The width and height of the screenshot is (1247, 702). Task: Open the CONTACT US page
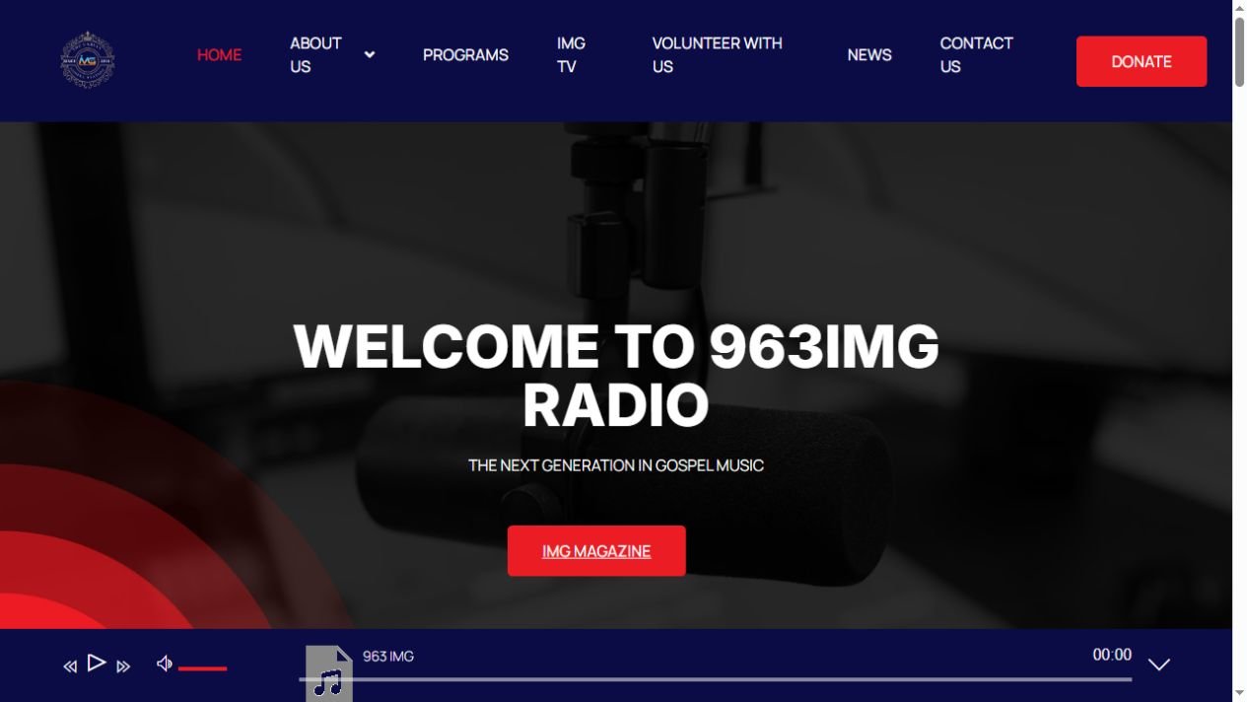976,55
